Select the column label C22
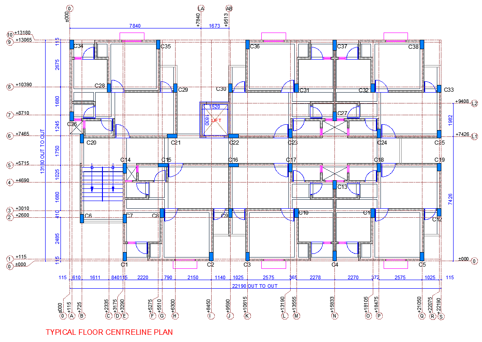The image size is (482, 342). (234, 143)
